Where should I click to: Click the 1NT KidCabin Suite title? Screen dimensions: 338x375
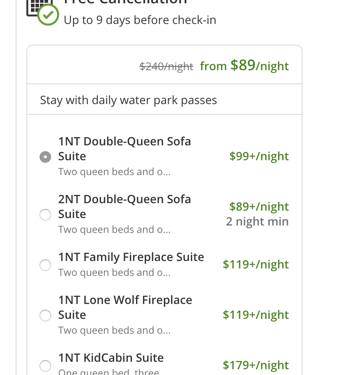coord(111,358)
